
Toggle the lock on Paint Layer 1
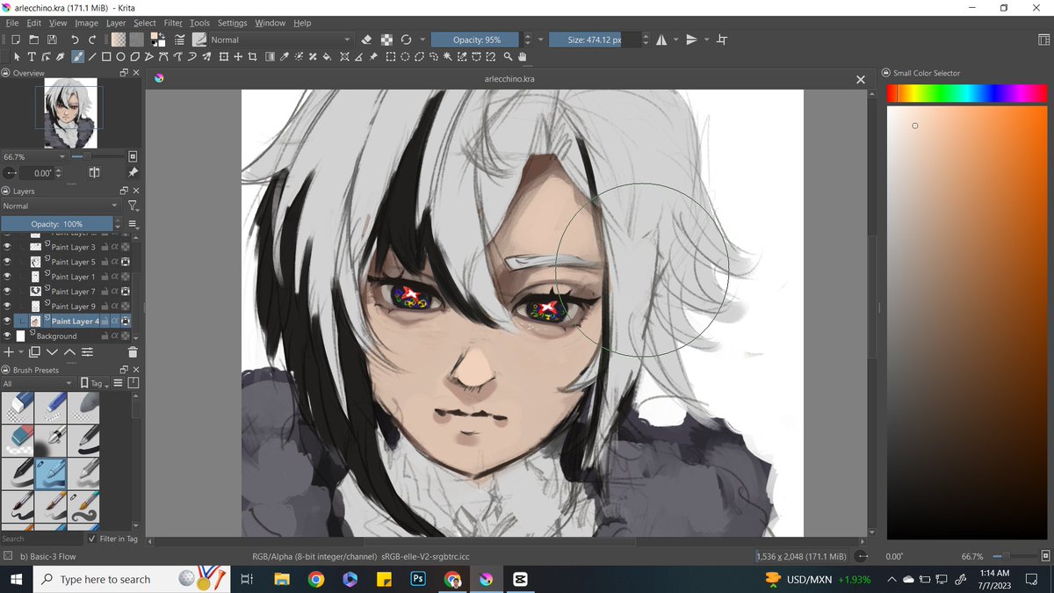(105, 277)
